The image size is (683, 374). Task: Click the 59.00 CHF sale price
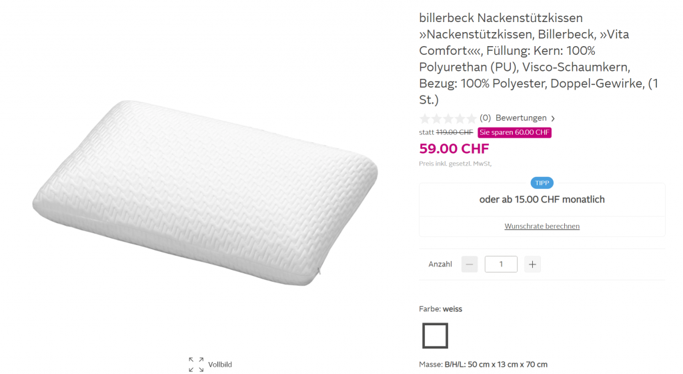pos(454,148)
